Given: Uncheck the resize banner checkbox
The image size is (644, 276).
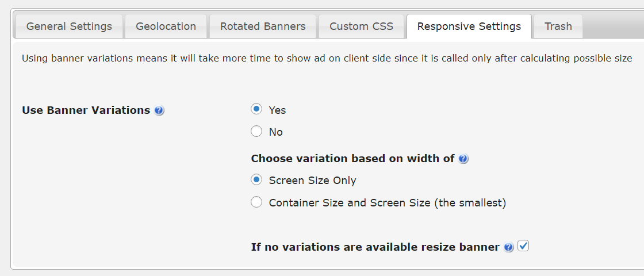Looking at the screenshot, I should click(523, 246).
